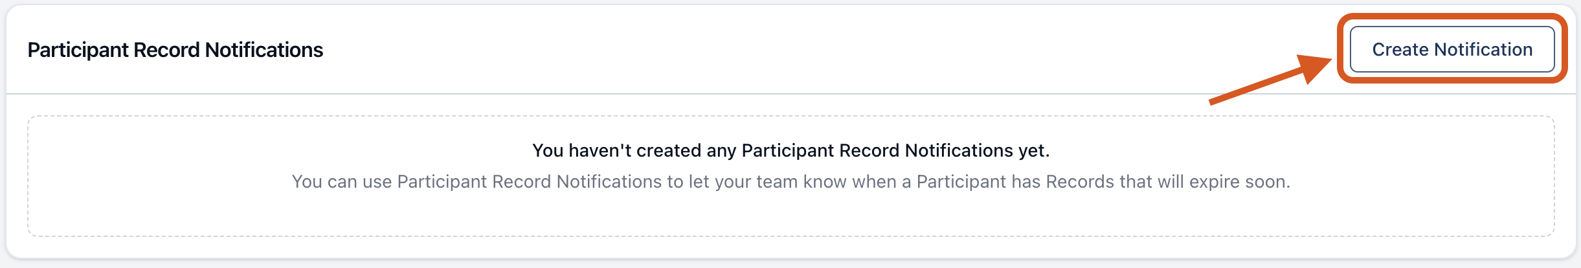Select the description line about expiring Records
Viewport: 1581px width, 268px height.
tap(790, 181)
